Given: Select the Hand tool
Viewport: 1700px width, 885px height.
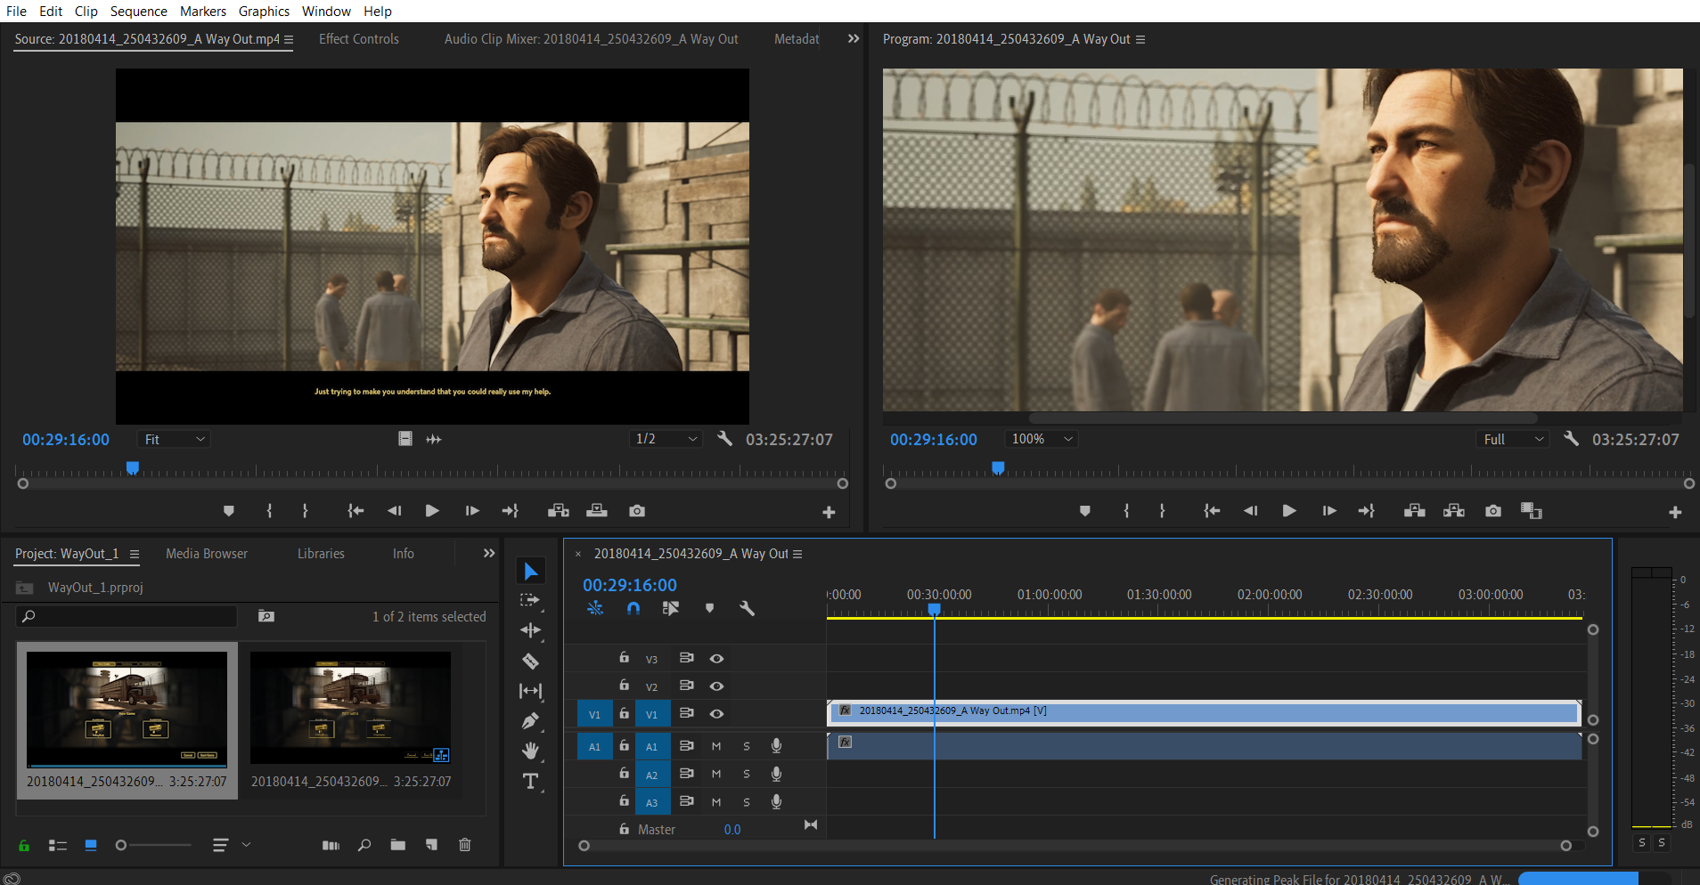Looking at the screenshot, I should (531, 751).
